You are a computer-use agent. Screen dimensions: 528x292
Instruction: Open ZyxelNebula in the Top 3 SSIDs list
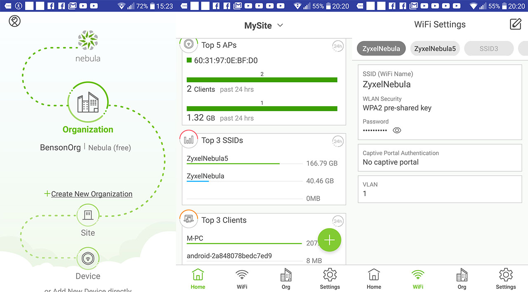tap(205, 176)
